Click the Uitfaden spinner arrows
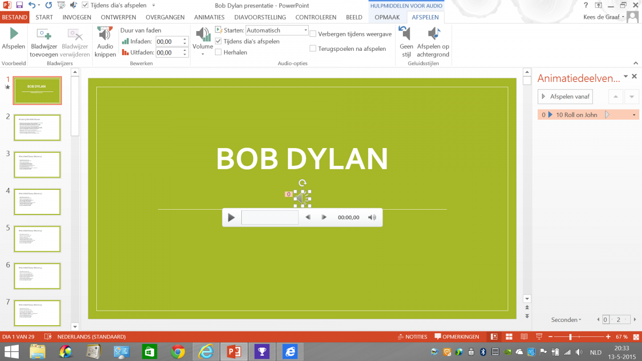642x361 pixels. pos(185,52)
